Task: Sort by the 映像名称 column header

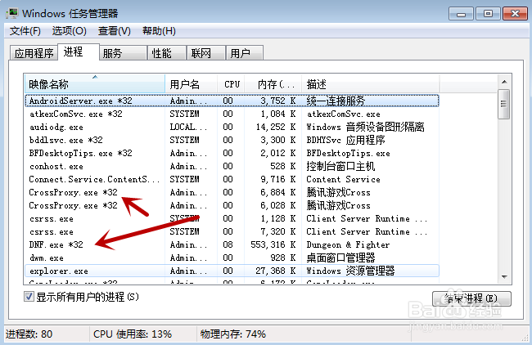Action: coord(95,84)
